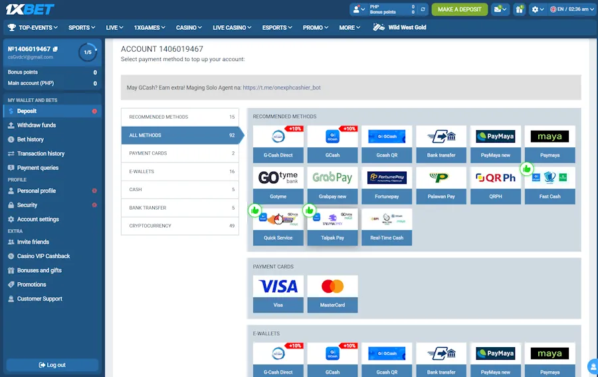This screenshot has width=598, height=377.
Task: Open the Telegram cashier bot link
Action: (282, 88)
